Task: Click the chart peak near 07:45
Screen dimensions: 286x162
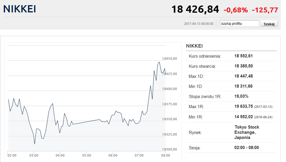Action: tap(159, 62)
